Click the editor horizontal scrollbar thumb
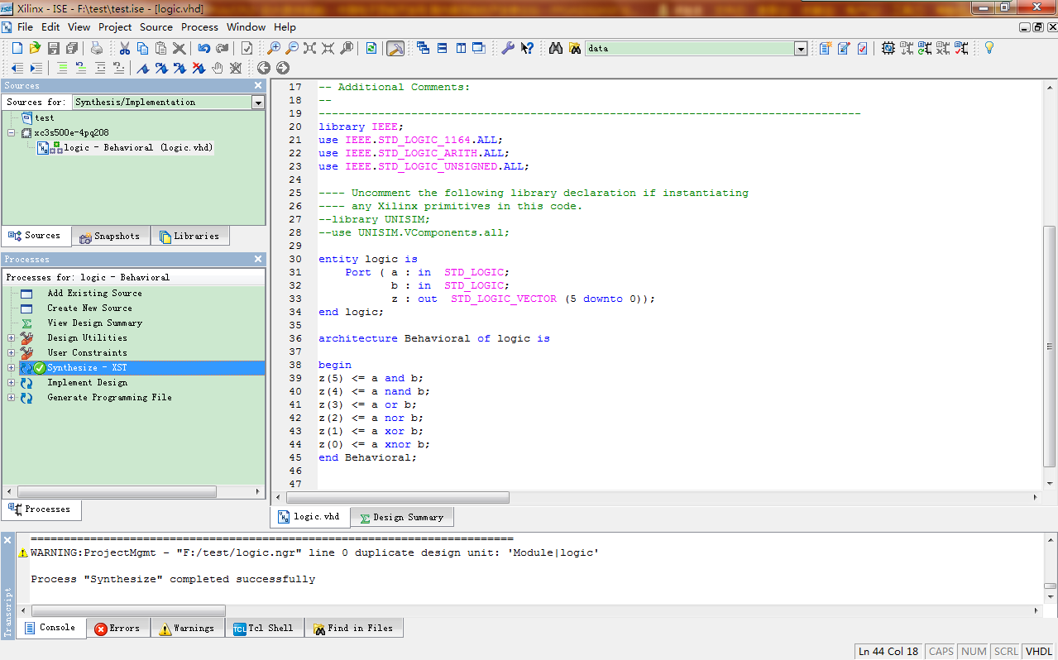 [397, 498]
